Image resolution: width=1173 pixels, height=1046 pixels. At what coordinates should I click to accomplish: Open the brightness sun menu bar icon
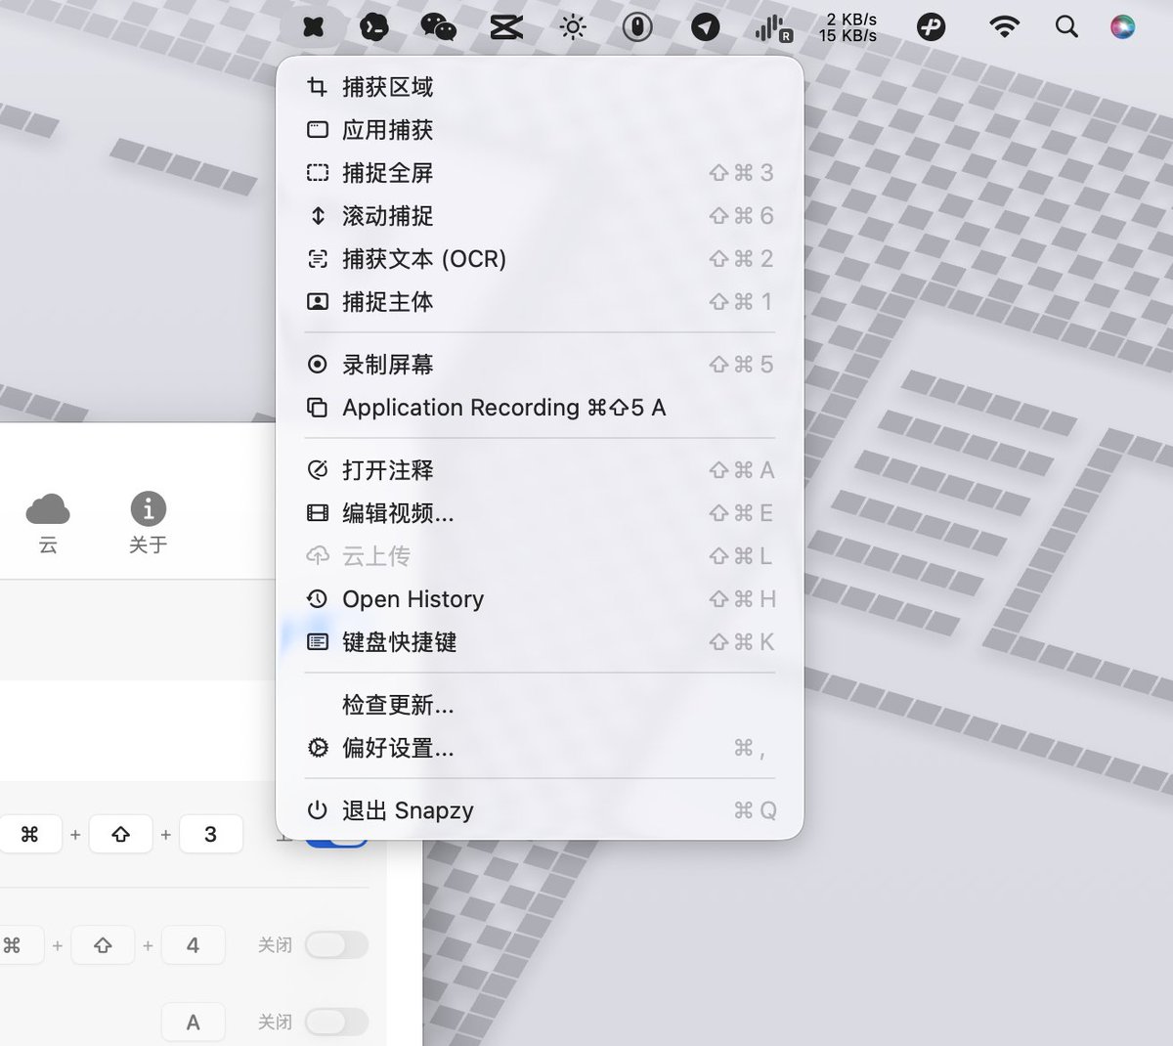[573, 26]
